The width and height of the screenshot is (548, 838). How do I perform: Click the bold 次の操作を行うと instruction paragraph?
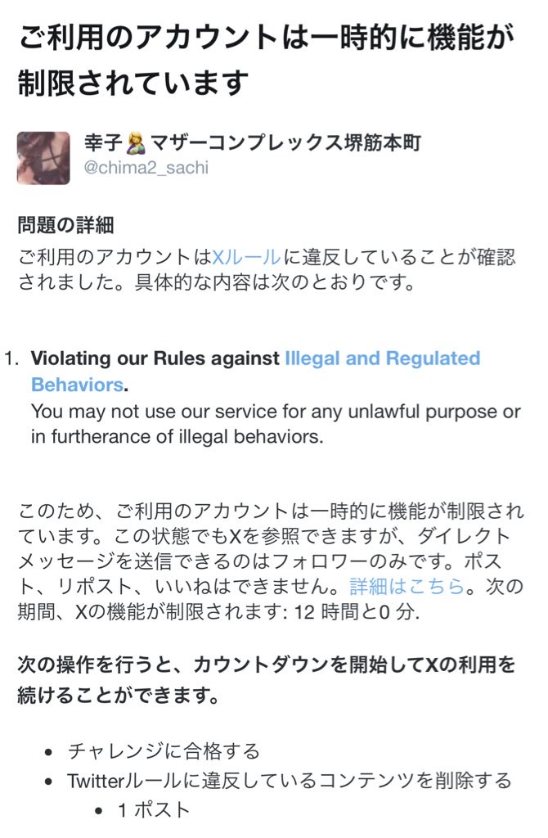tap(266, 679)
